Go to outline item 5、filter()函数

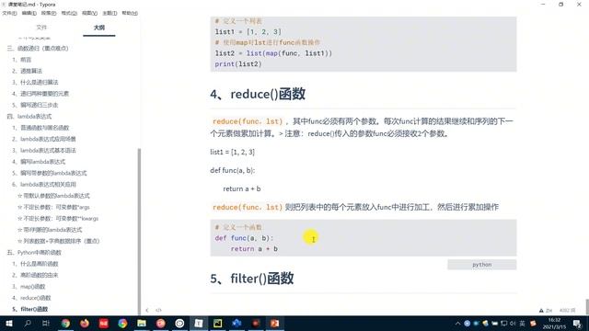tap(30, 309)
